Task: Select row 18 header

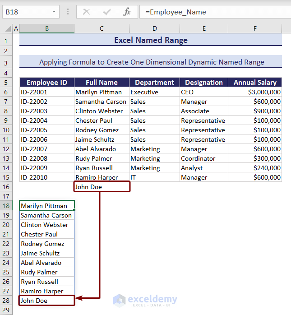Action: point(6,206)
